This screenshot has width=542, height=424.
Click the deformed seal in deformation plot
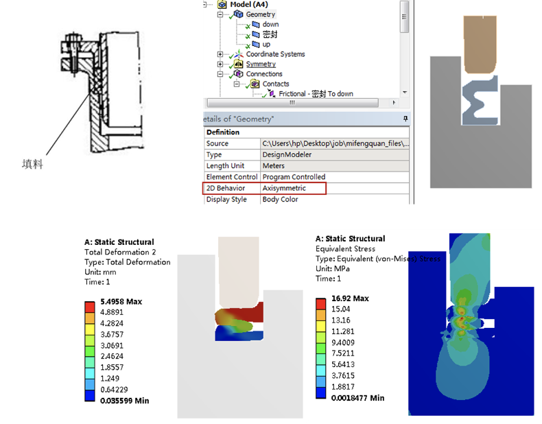[x=239, y=321]
